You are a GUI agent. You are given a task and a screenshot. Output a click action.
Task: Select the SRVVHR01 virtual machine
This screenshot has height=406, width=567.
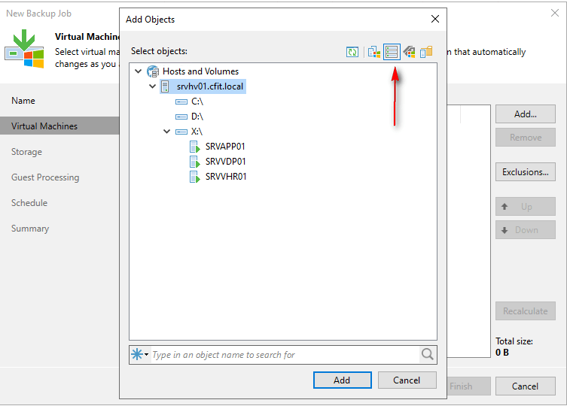(226, 177)
